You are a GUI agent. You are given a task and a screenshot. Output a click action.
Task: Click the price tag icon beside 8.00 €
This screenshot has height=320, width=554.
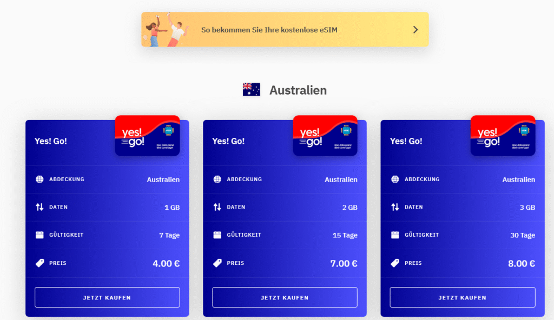[394, 263]
